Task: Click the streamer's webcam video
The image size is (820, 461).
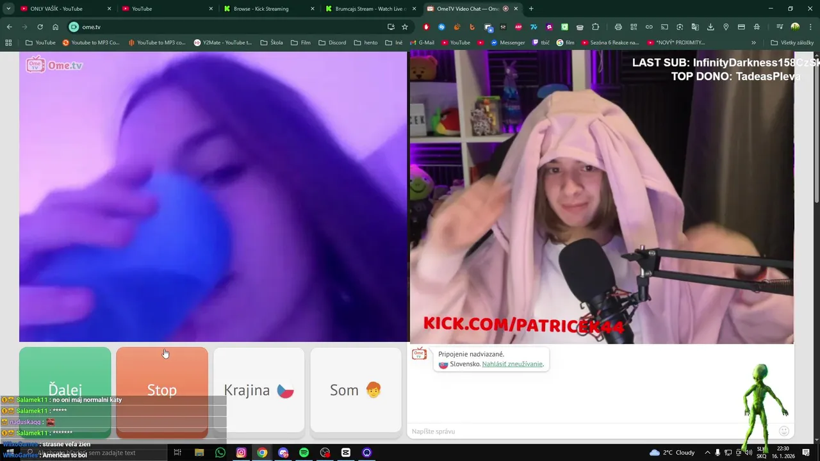Action: tap(602, 197)
